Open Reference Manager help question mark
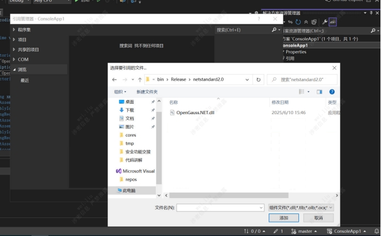Viewport: 381px width, 236px height. click(259, 19)
